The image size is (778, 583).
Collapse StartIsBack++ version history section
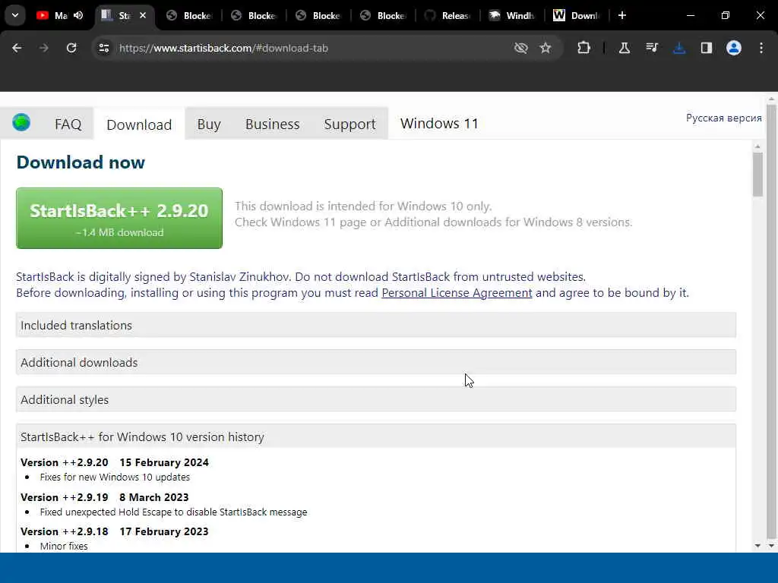click(x=375, y=436)
